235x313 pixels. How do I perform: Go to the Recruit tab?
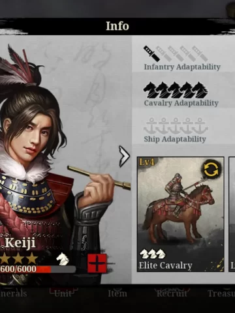click(x=172, y=293)
